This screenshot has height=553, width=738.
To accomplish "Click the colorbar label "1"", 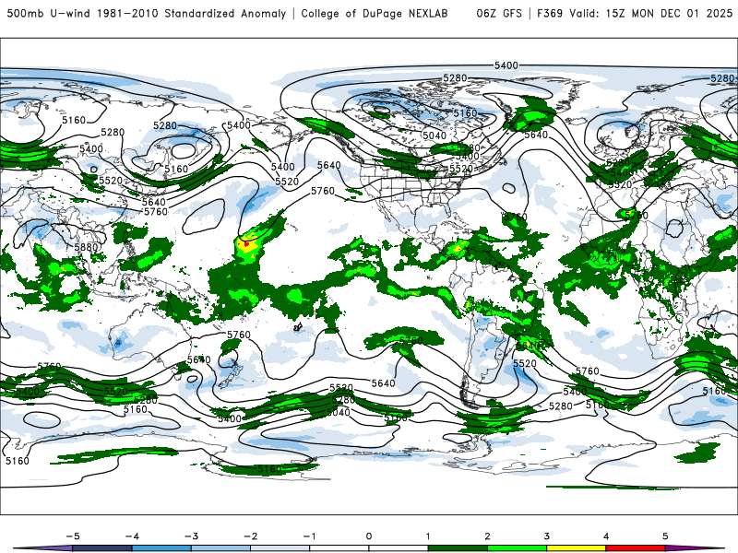I will point(428,536).
